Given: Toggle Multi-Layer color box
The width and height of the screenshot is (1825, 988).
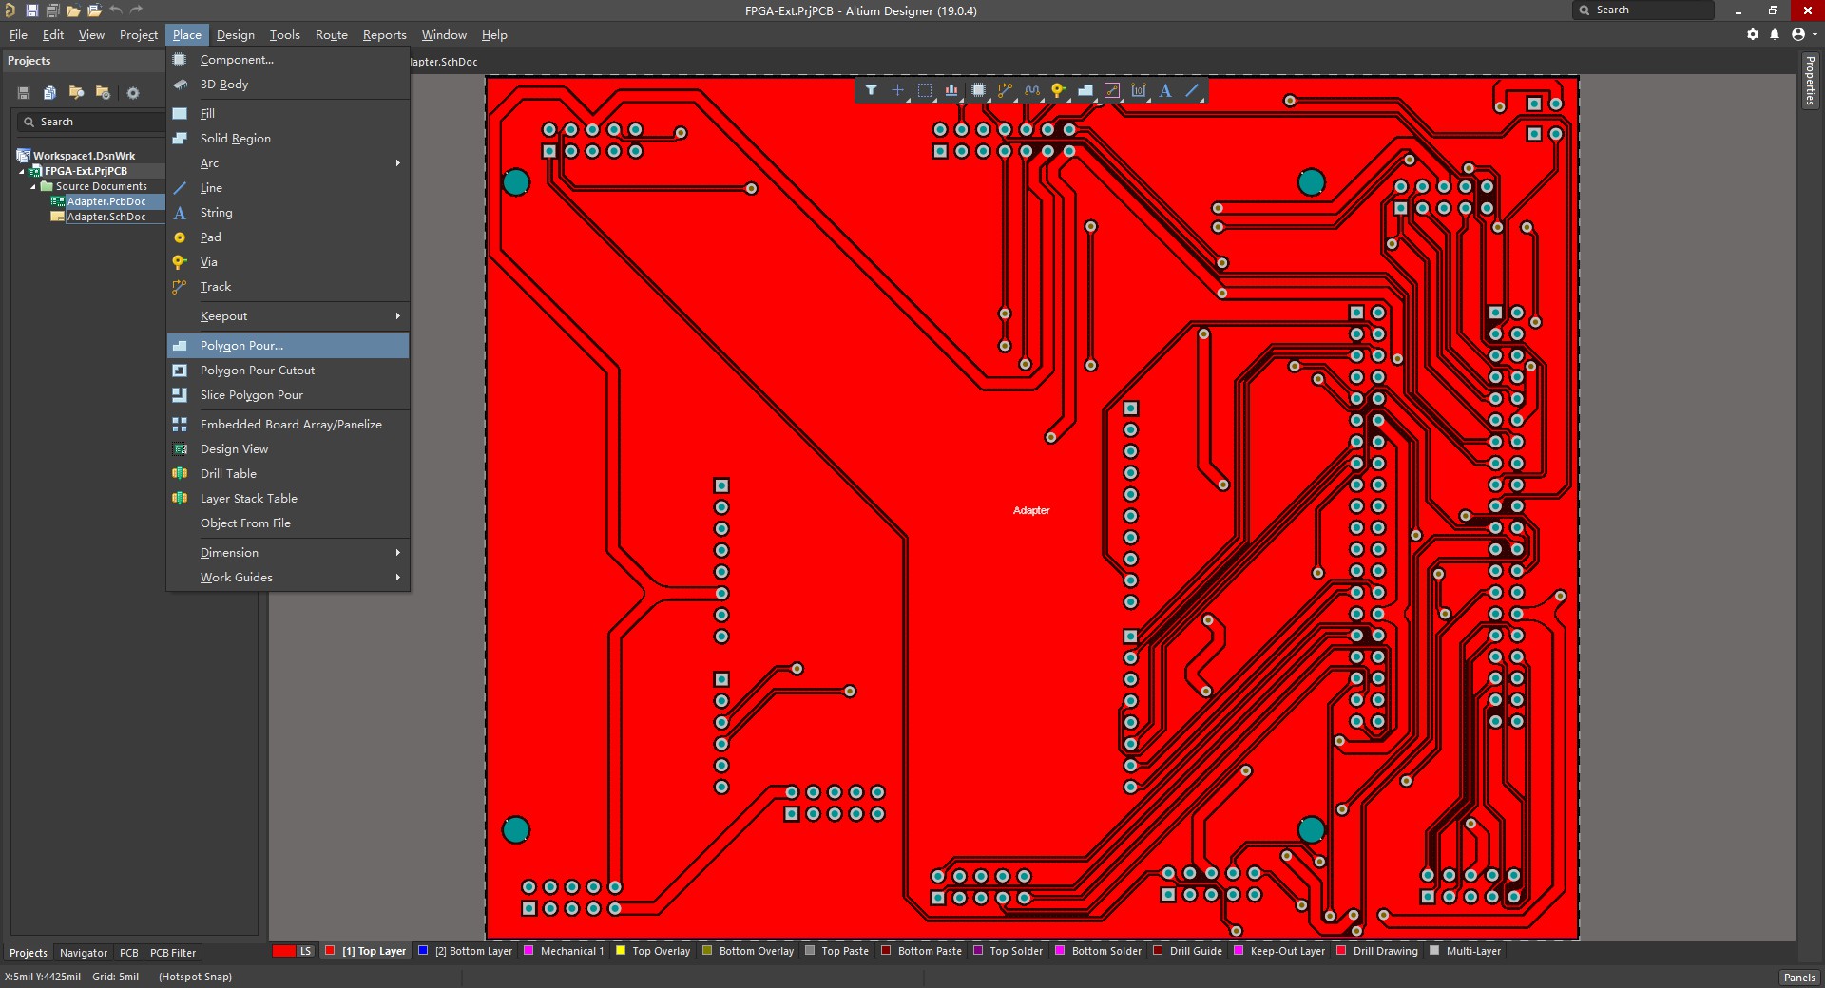Looking at the screenshot, I should point(1434,951).
